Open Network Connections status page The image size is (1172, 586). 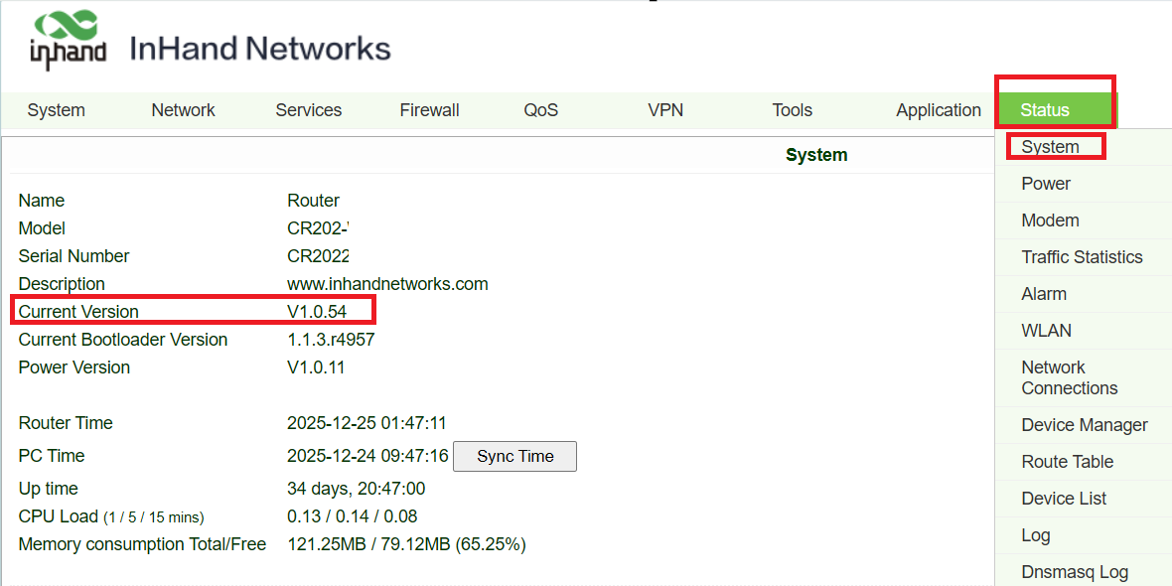click(x=1069, y=377)
